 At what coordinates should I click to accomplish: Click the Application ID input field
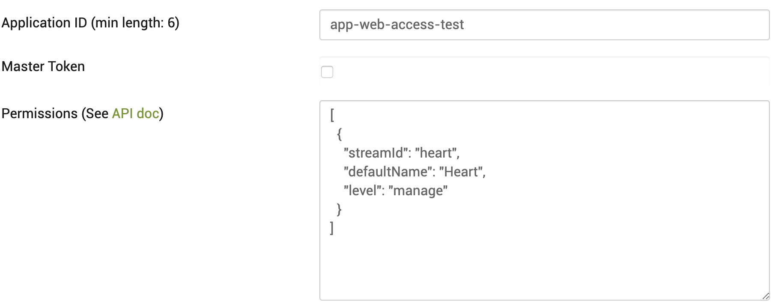tap(544, 25)
